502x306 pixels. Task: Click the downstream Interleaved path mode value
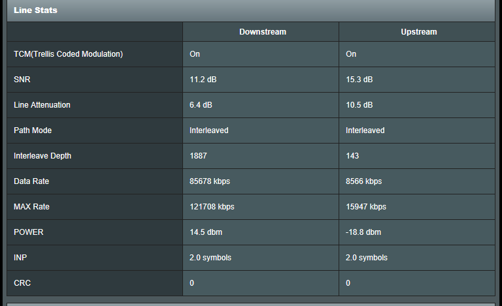(x=209, y=130)
